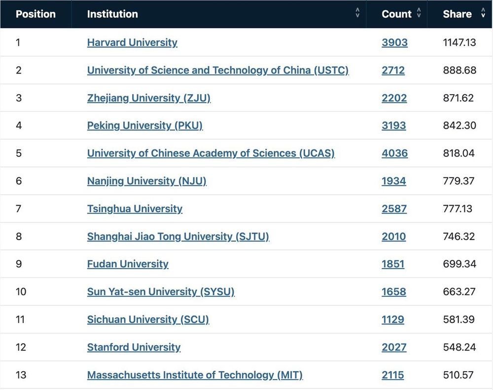This screenshot has width=493, height=390.
Task: Click Harvard's count value 3903
Action: tap(394, 42)
